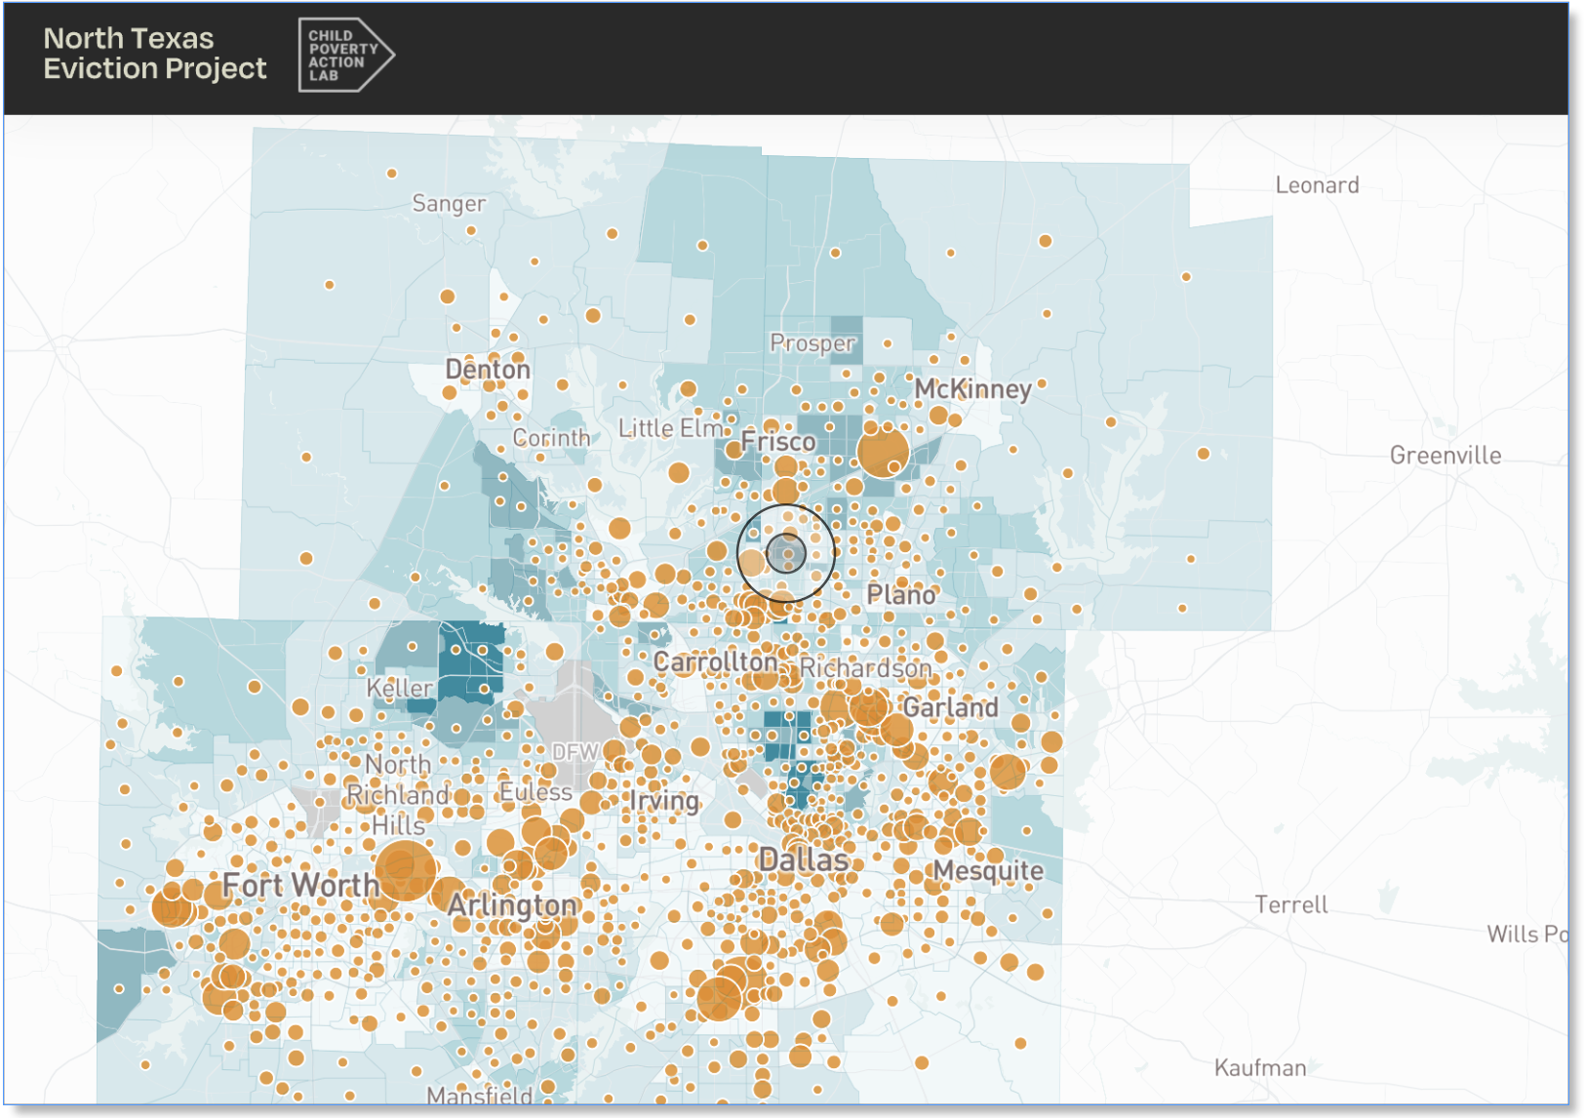Image resolution: width=1584 pixels, height=1118 pixels.
Task: Click the Kaufman map label
Action: [x=1260, y=1068]
